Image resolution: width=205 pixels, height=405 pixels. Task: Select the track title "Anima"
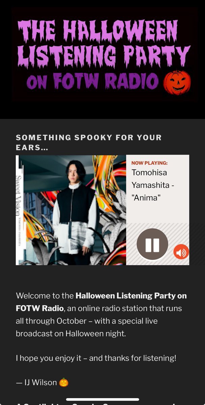(x=146, y=198)
